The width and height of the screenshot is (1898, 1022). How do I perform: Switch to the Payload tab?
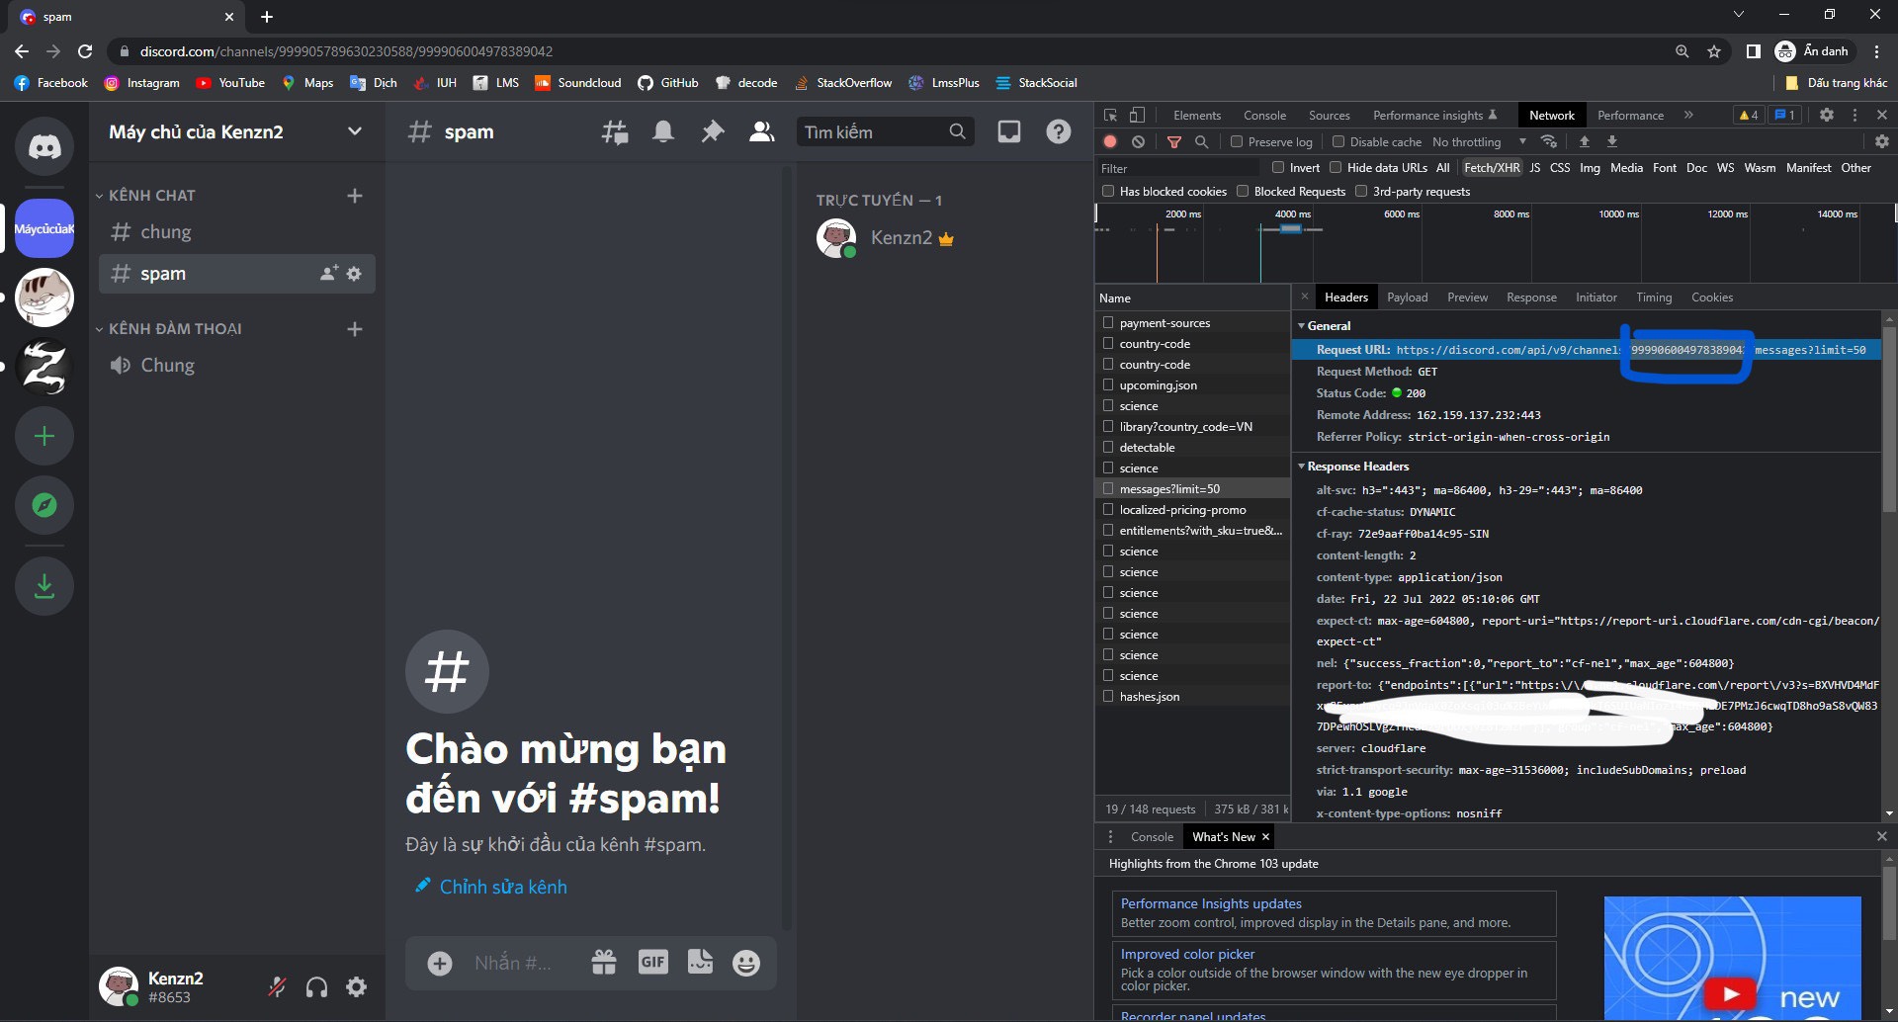point(1407,297)
